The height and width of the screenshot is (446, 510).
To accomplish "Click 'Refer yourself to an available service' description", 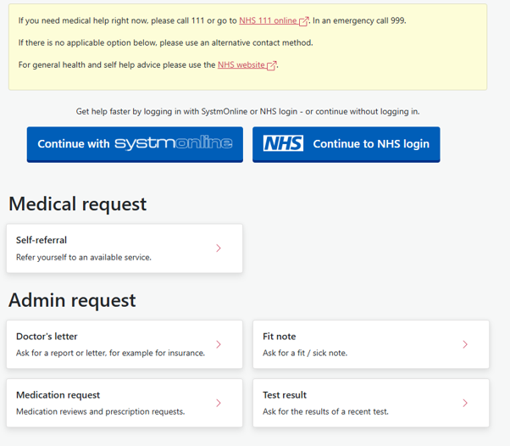I will pyautogui.click(x=84, y=258).
